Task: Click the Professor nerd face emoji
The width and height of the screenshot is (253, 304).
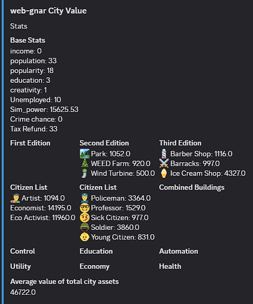Action: [85, 208]
